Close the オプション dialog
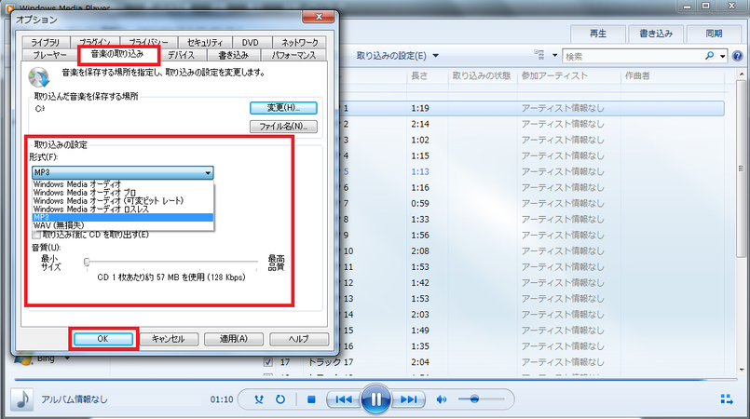 (319, 17)
